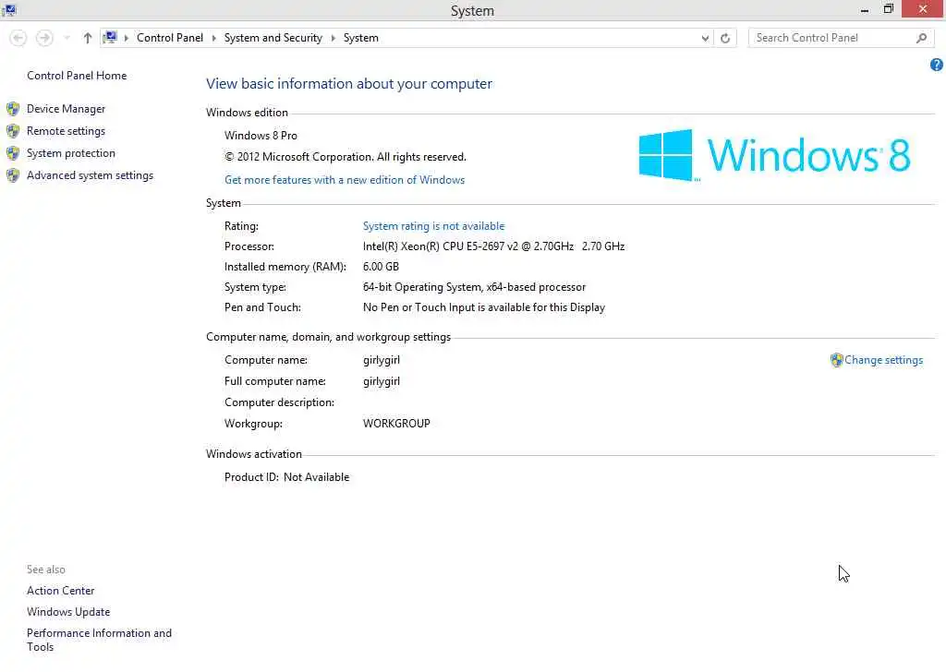Open help with the question mark icon

937,65
